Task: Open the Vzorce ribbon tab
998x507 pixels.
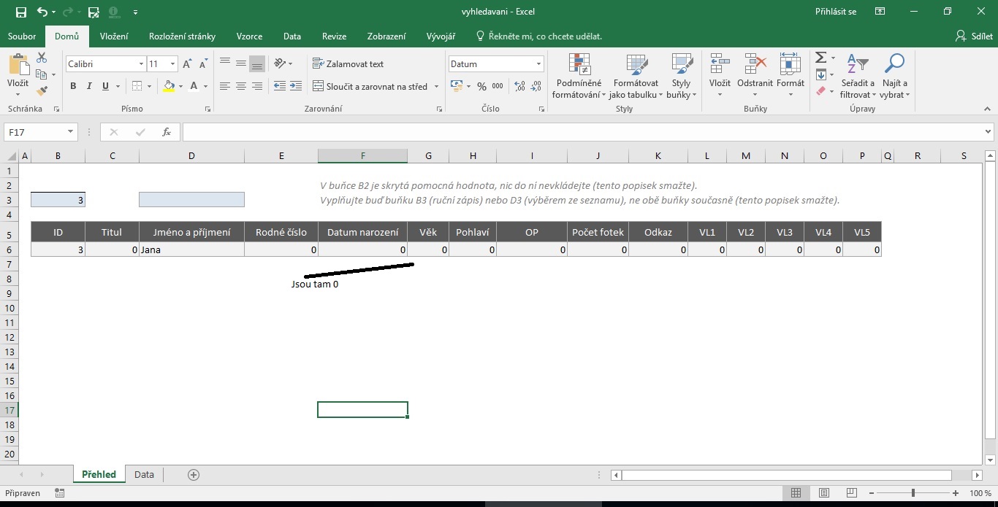Action: click(249, 36)
